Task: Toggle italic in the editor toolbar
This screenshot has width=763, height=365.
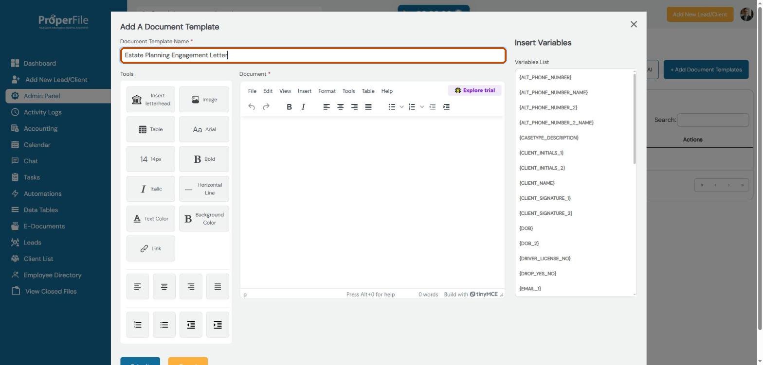Action: (303, 107)
